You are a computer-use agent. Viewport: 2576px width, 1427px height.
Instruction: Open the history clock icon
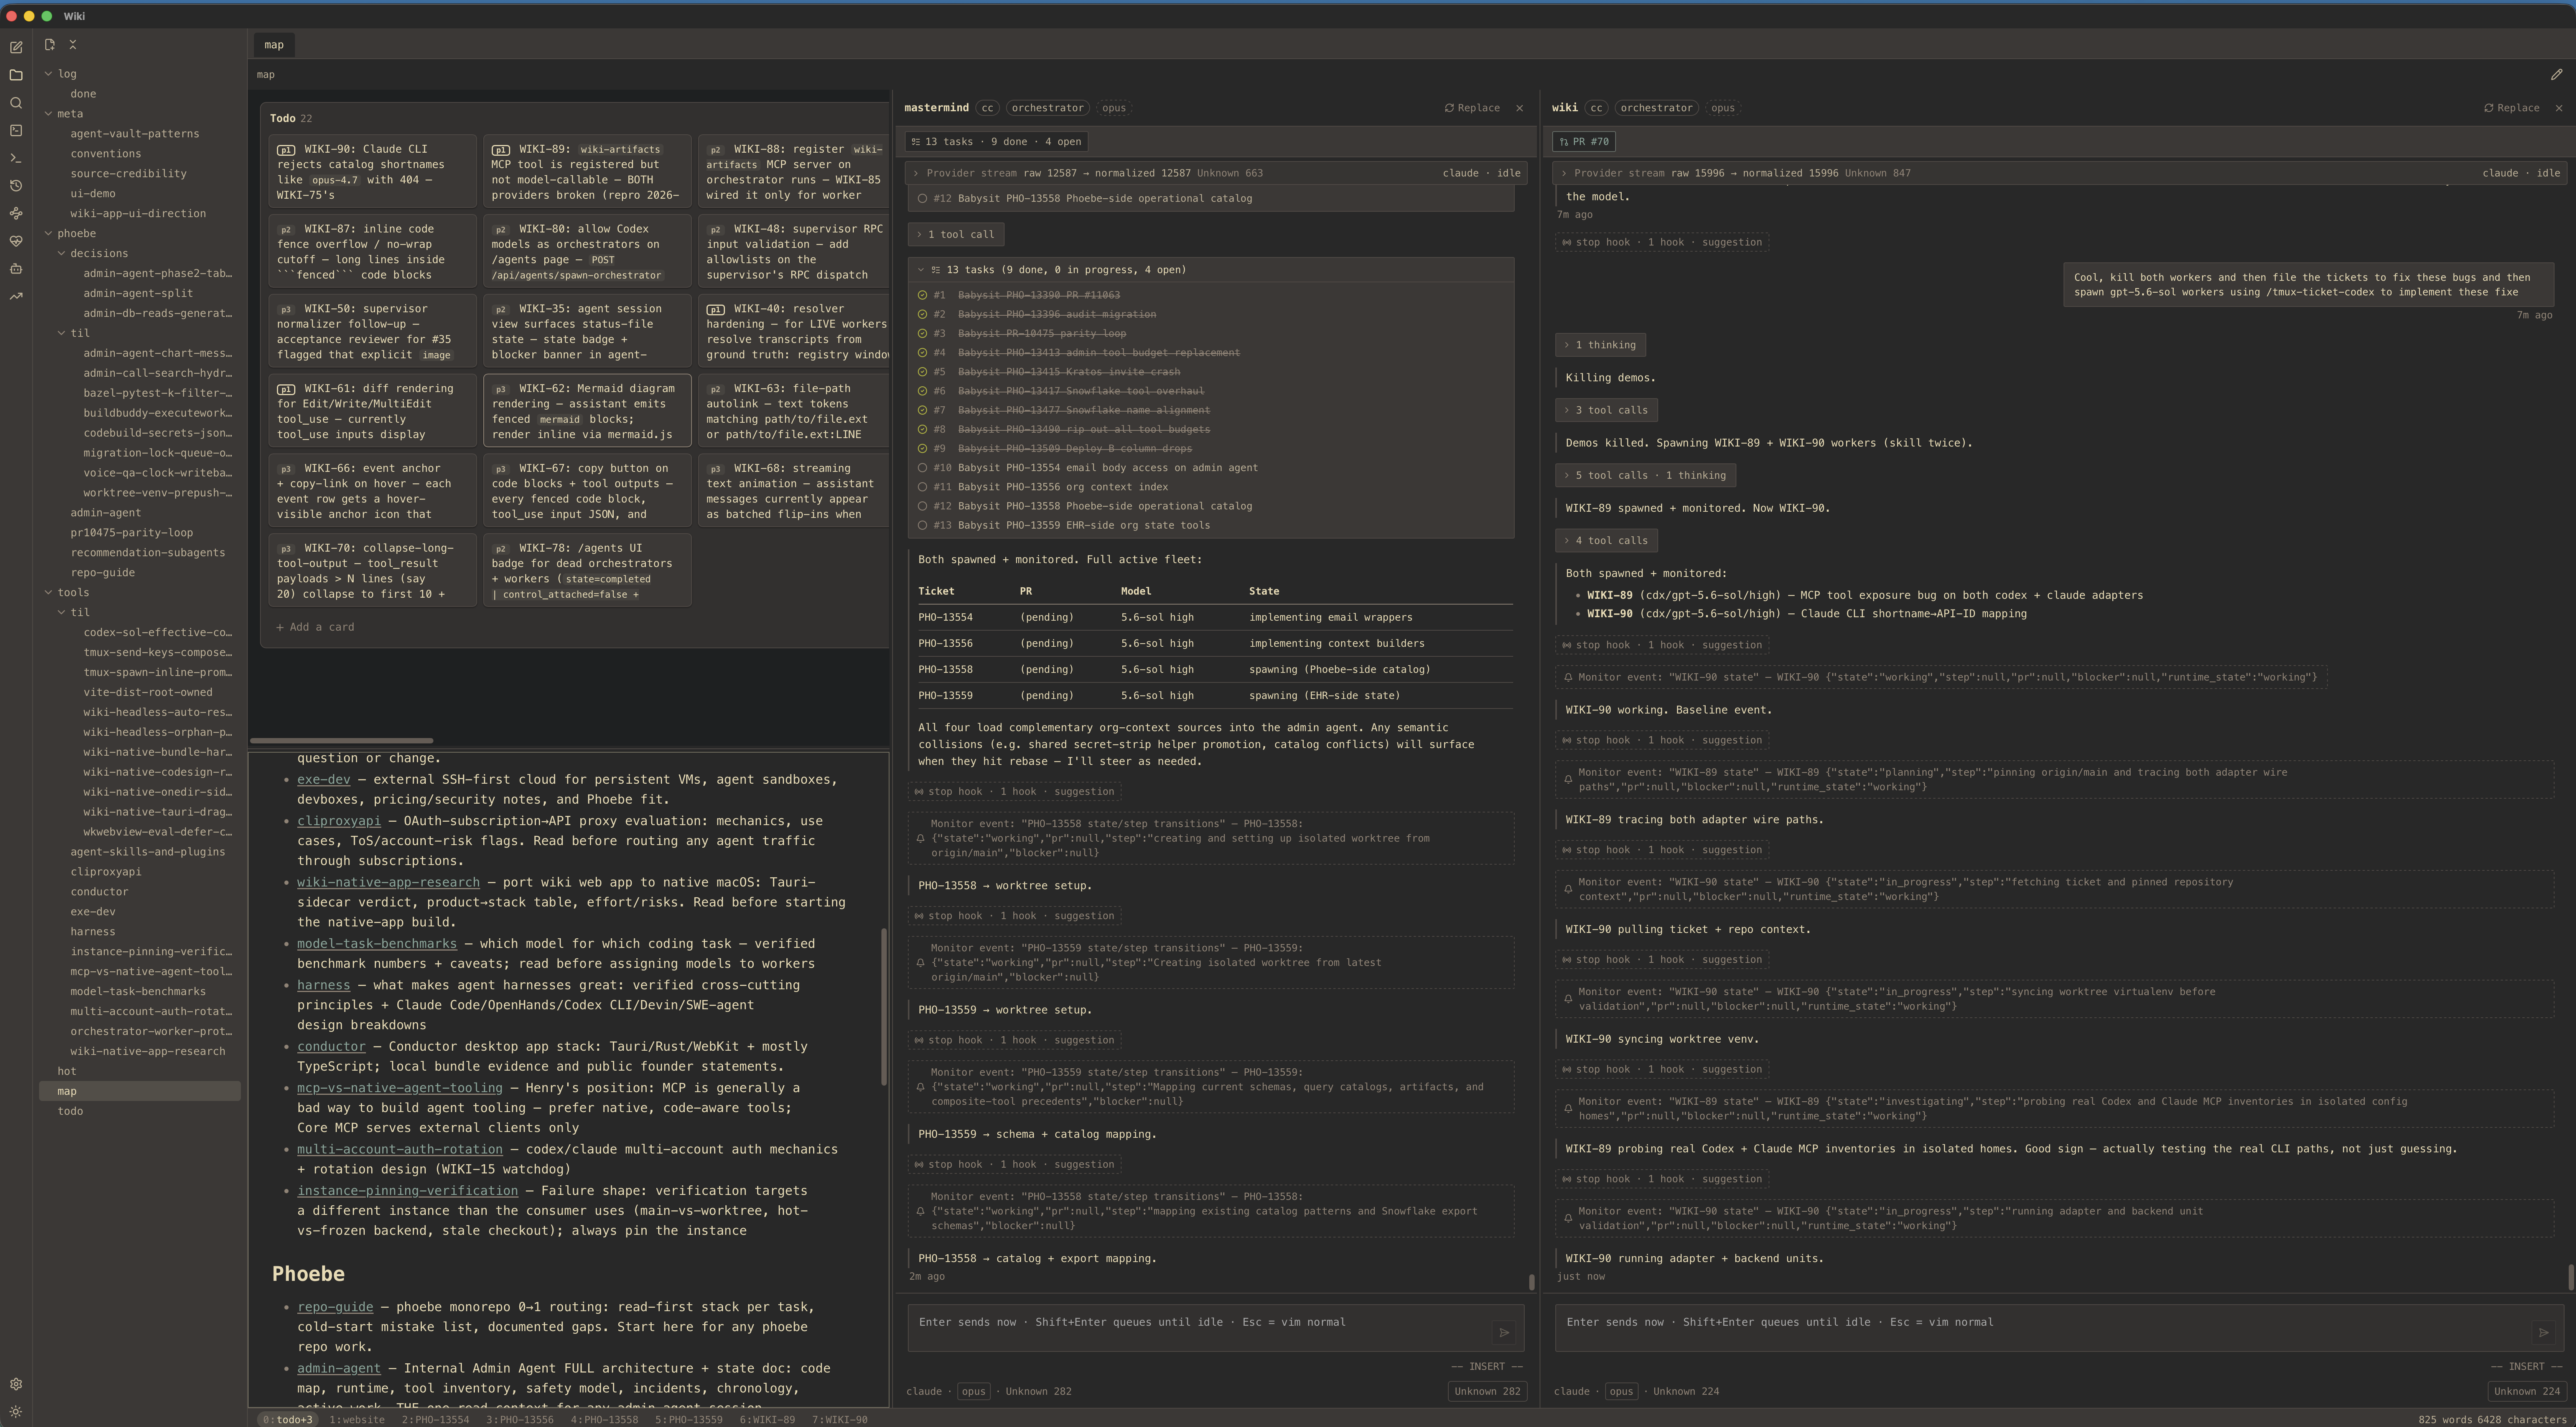(16, 186)
